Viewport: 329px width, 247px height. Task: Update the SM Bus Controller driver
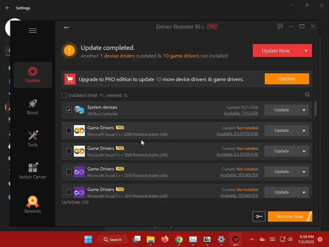coord(281,110)
